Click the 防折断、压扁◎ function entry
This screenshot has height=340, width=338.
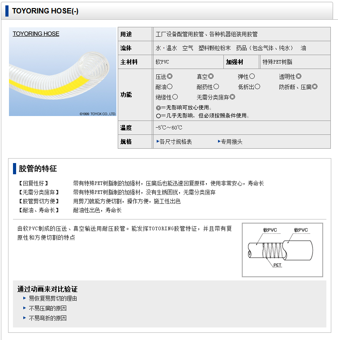pos(298,87)
